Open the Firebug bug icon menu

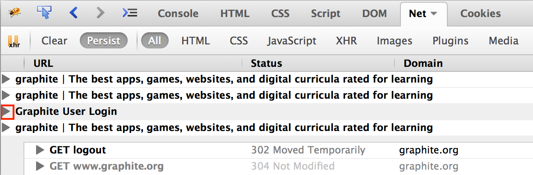point(14,13)
